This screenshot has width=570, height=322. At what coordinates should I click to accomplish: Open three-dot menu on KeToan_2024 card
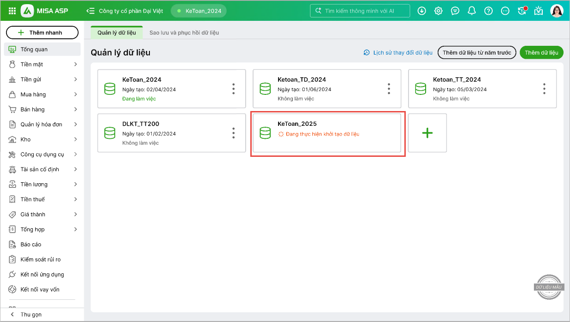click(234, 89)
